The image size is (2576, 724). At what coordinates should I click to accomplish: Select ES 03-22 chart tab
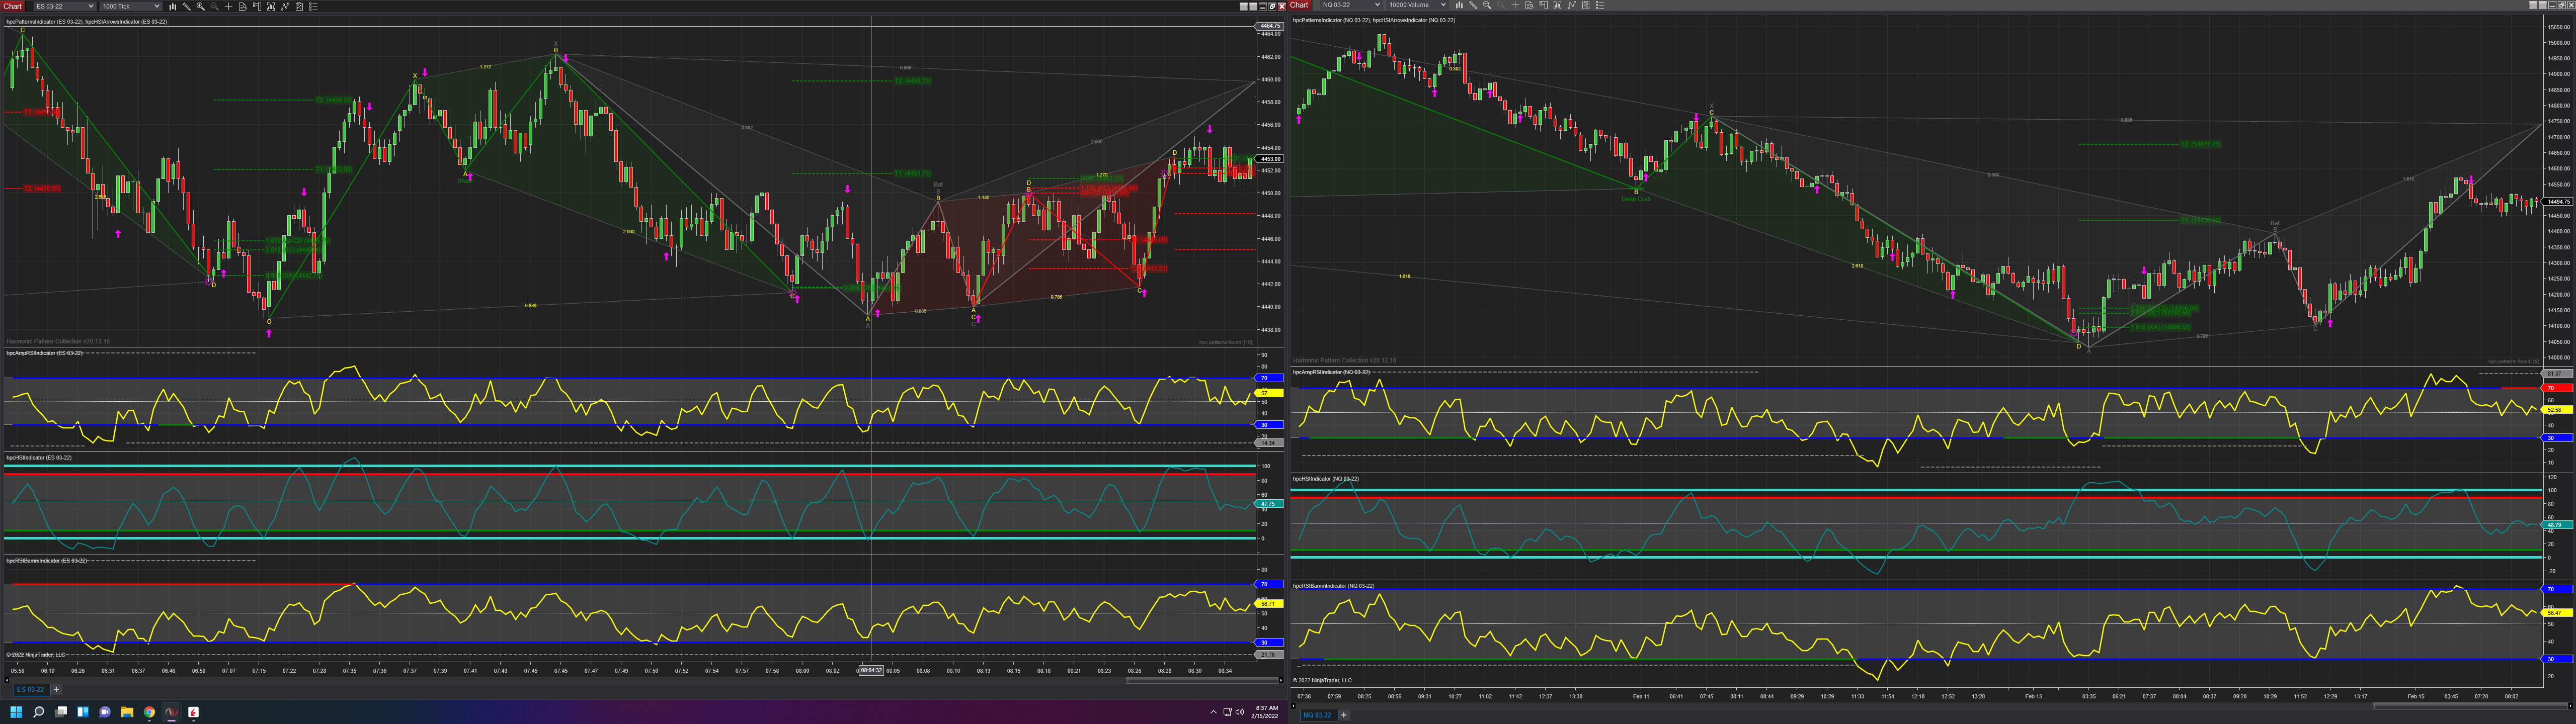(x=30, y=689)
